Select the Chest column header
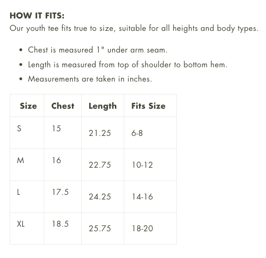Image resolution: width=266 pixels, height=258 pixels. 63,106
